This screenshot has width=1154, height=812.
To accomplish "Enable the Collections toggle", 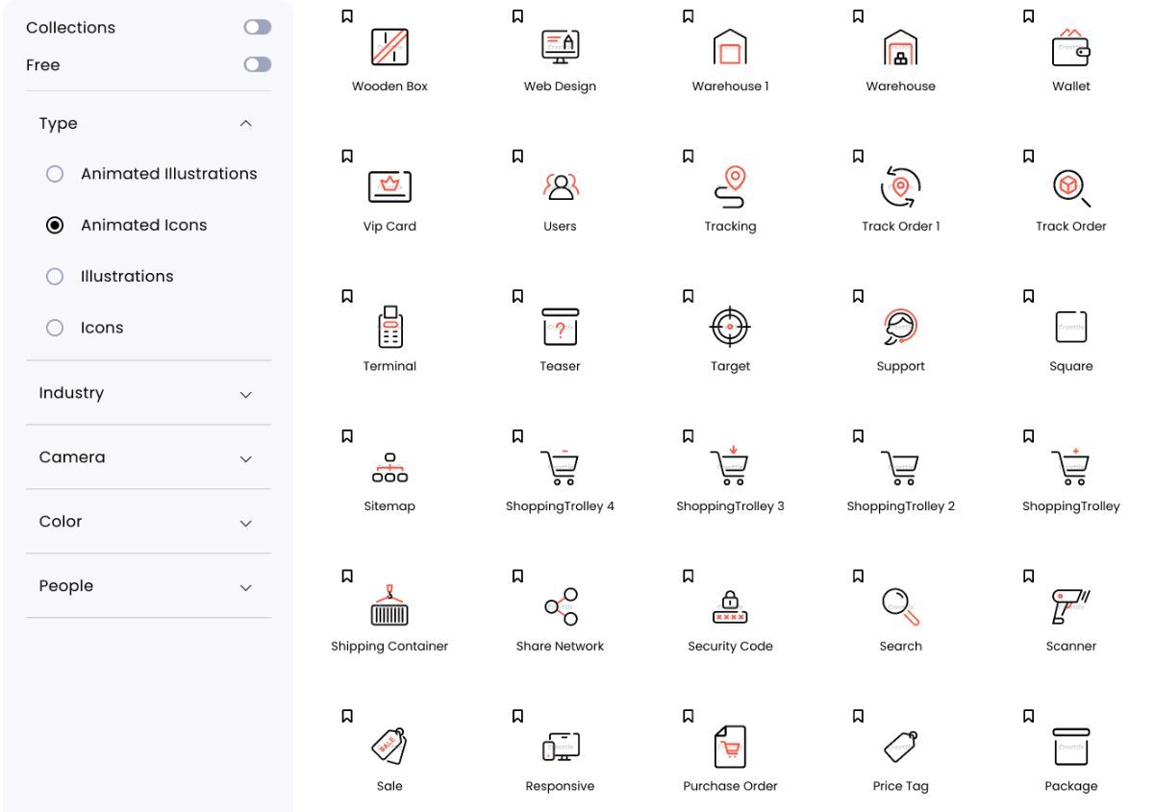I will [256, 28].
